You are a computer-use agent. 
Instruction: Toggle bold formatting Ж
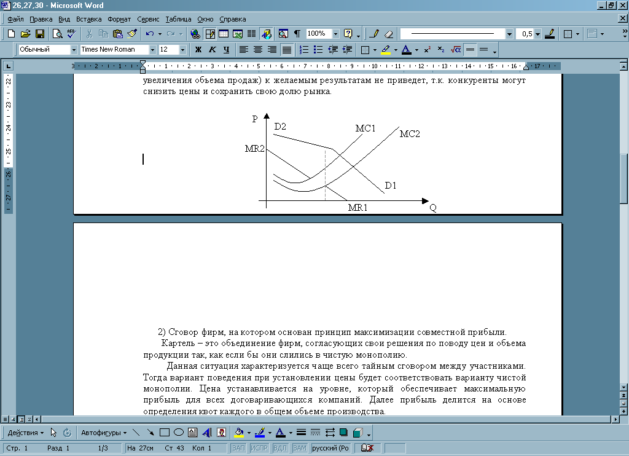pos(198,50)
